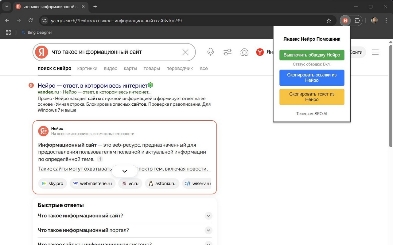
Task: Switch to the 'картинки' tab
Action: click(x=87, y=68)
